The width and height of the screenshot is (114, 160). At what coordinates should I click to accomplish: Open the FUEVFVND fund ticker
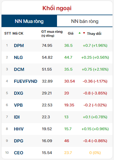pos(26,81)
